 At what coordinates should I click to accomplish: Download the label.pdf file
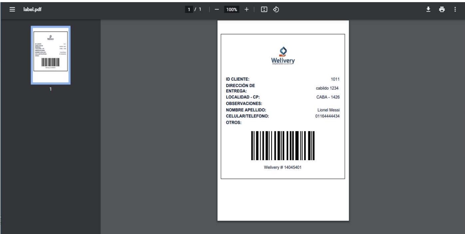click(427, 9)
